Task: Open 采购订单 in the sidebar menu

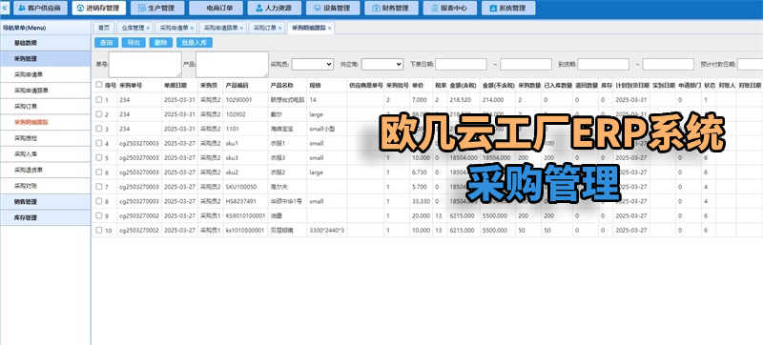Action: tap(45, 107)
